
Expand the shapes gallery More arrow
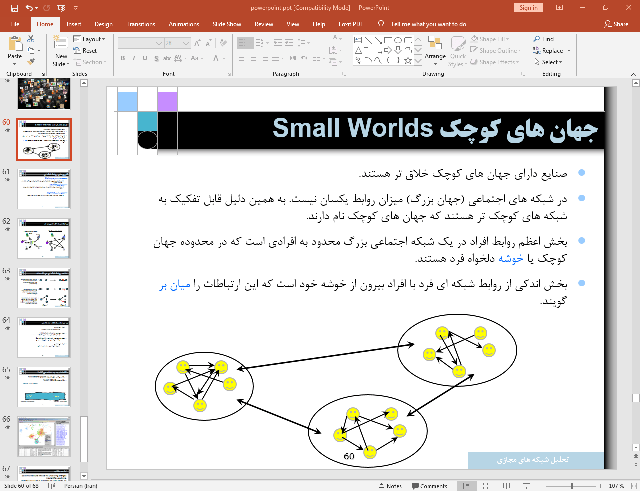click(x=418, y=60)
